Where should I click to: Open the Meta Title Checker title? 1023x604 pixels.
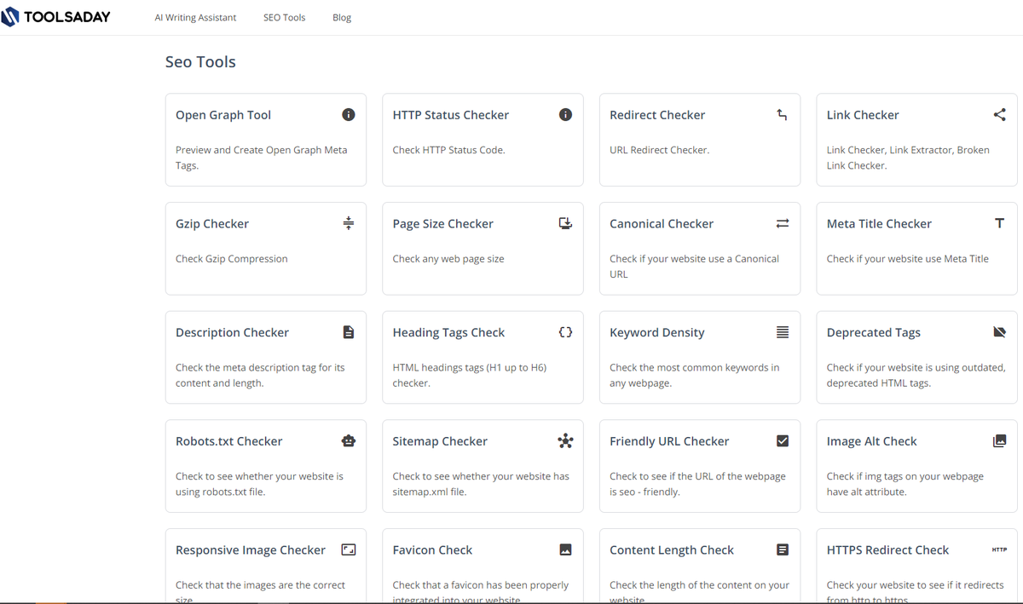pos(879,223)
